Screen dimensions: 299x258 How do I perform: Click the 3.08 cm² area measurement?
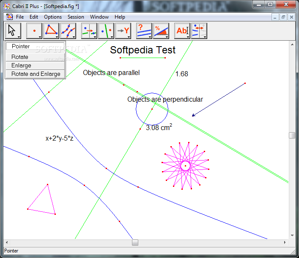coord(159,127)
